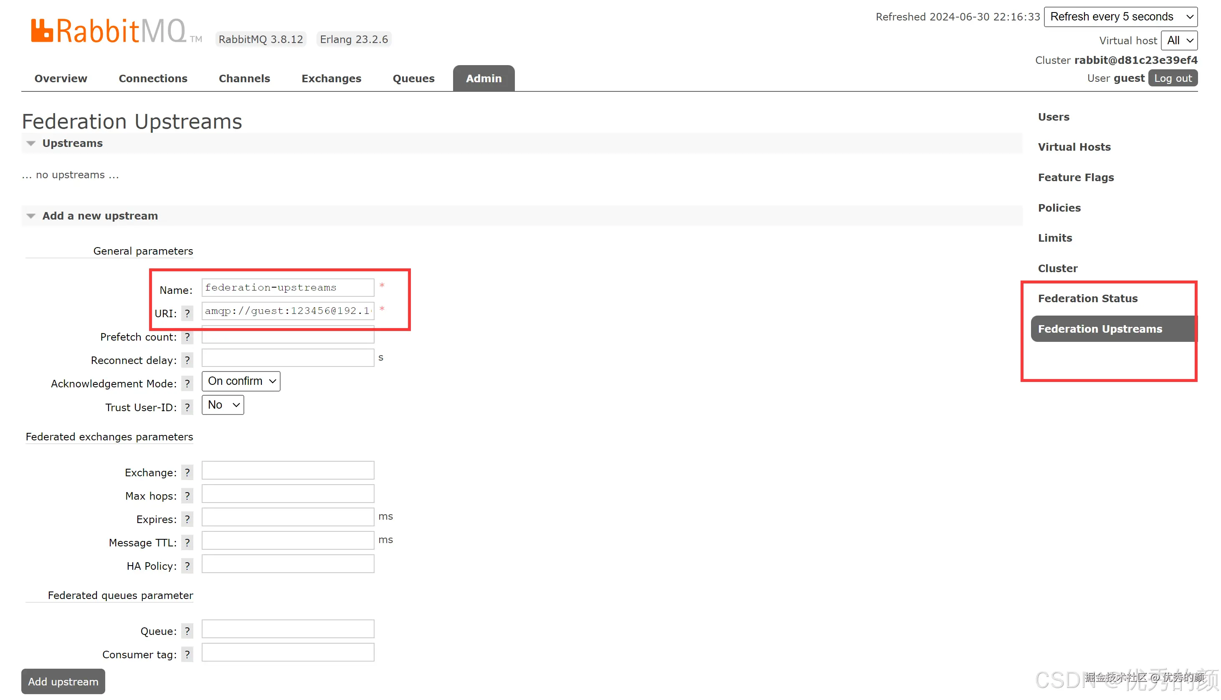1221x700 pixels.
Task: Open Reconnect delay help icon
Action: [x=187, y=361]
